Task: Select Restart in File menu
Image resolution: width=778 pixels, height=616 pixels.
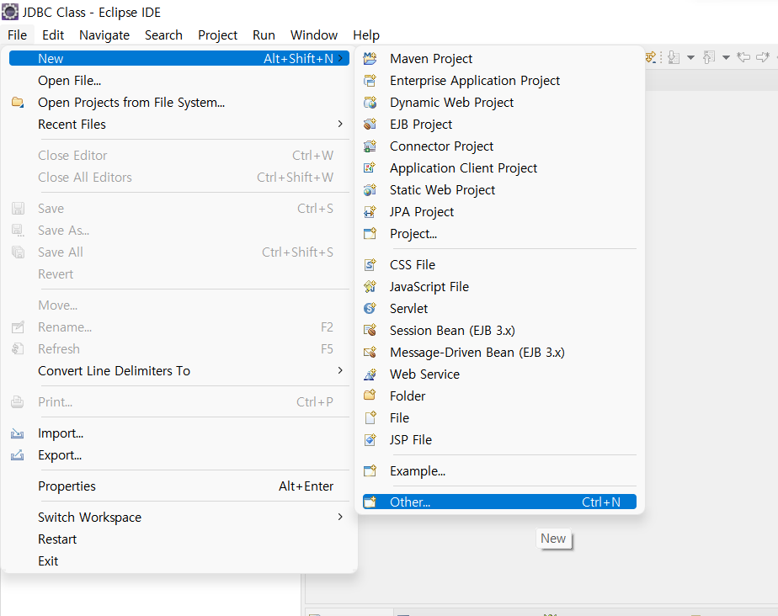Action: (179, 539)
